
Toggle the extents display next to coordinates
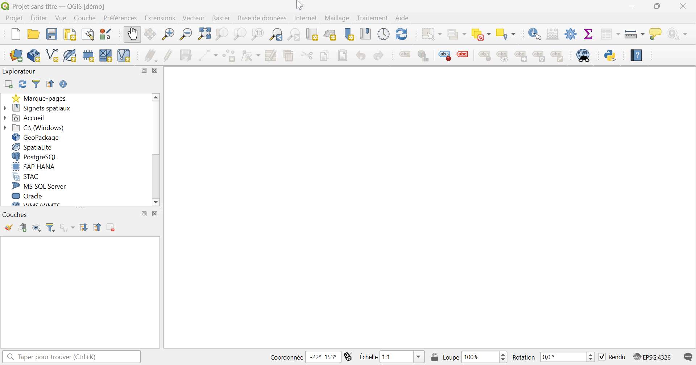(348, 357)
